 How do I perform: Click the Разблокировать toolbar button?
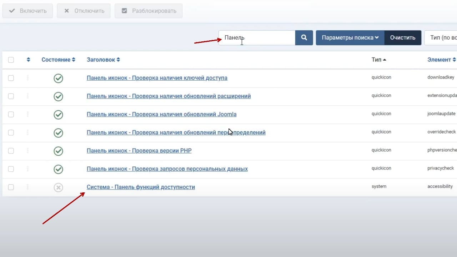pyautogui.click(x=149, y=11)
